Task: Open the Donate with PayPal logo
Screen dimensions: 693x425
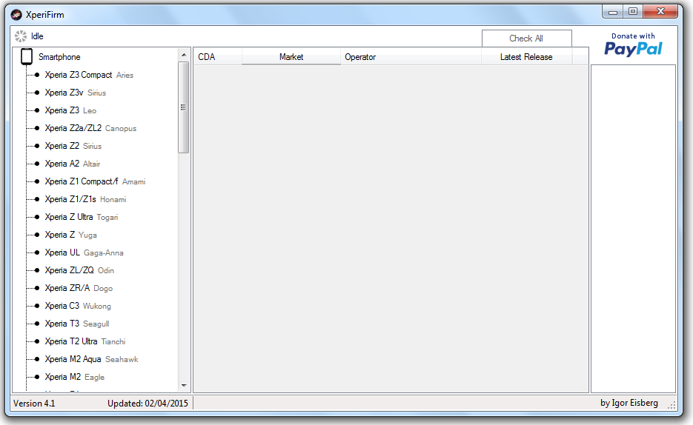Action: (633, 44)
